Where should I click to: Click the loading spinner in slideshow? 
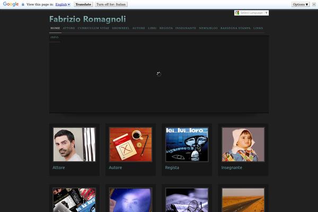click(x=159, y=74)
